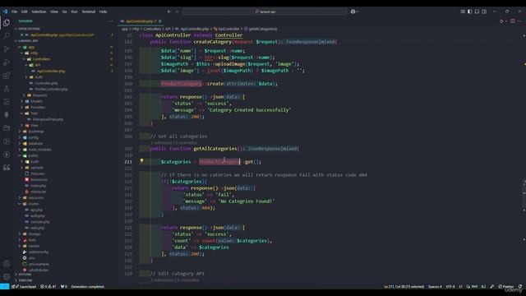The width and height of the screenshot is (526, 296).
Task: Expand the Outline section
Action: 24,275
